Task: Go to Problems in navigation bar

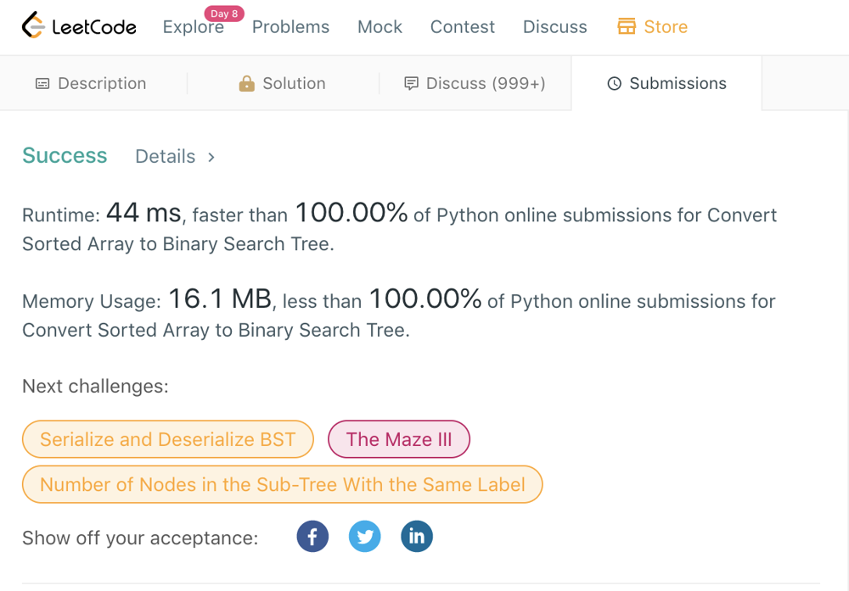Action: [x=290, y=27]
